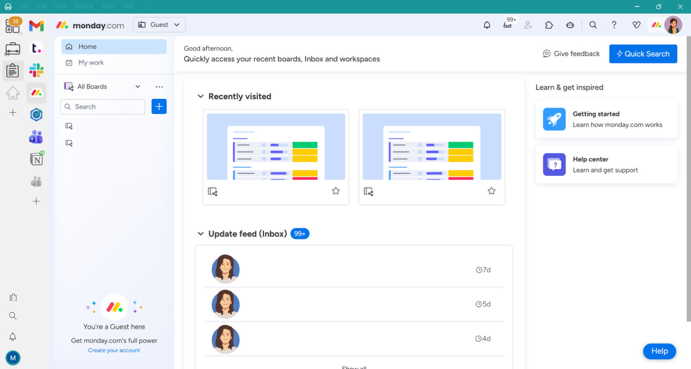The height and width of the screenshot is (369, 691).
Task: Star the first recently visited board
Action: (x=336, y=191)
